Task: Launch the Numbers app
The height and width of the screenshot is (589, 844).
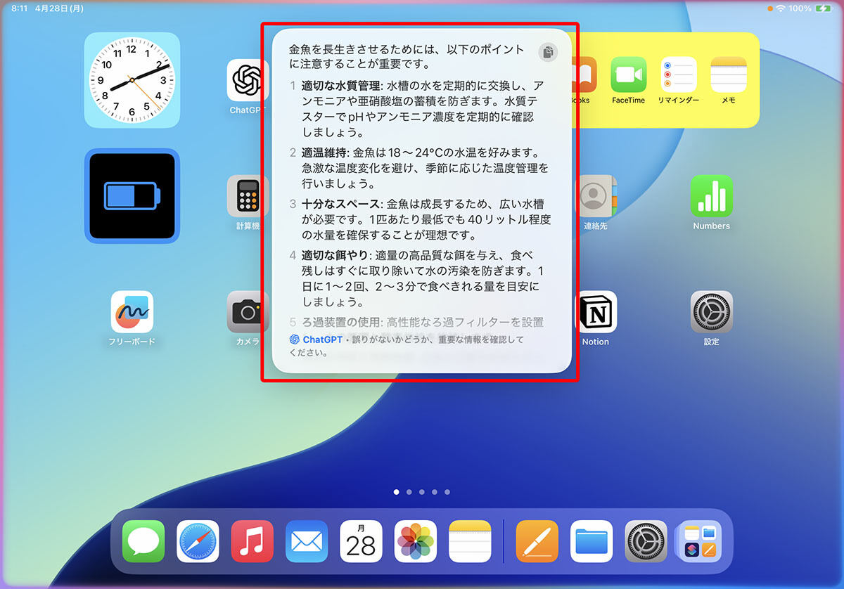Action: 711,196
